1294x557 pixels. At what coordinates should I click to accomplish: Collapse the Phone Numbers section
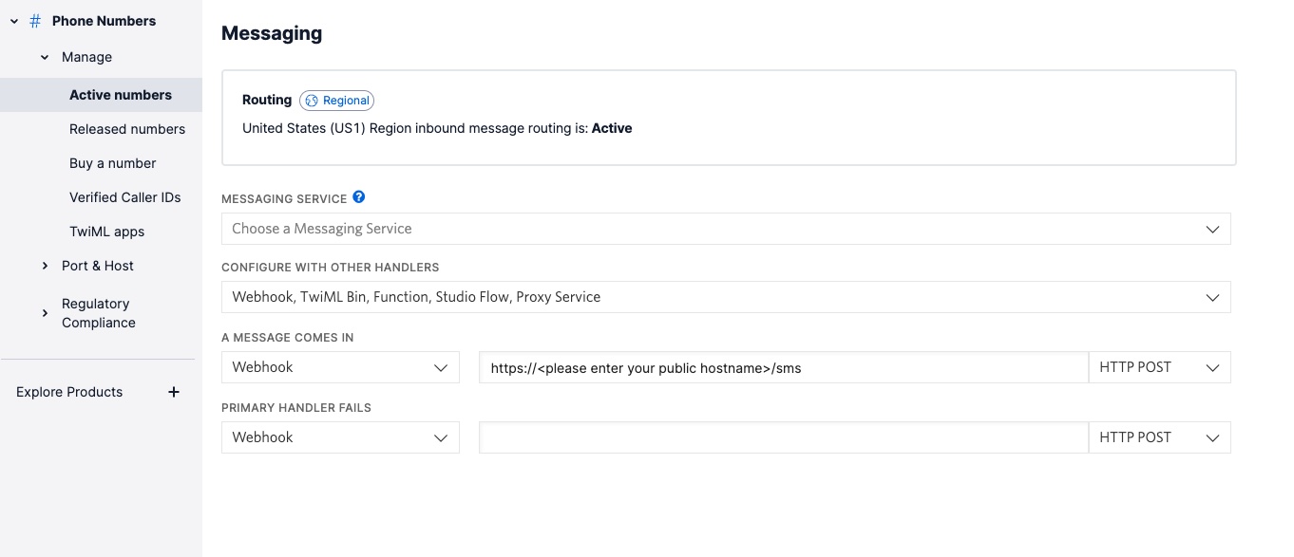[x=14, y=21]
